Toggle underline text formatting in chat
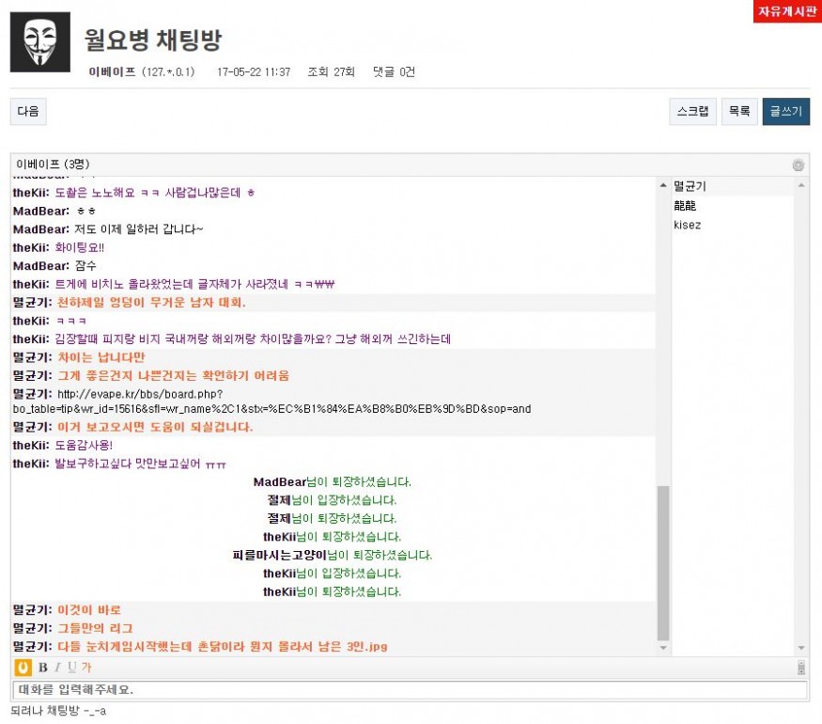This screenshot has height=724, width=822. 71,668
